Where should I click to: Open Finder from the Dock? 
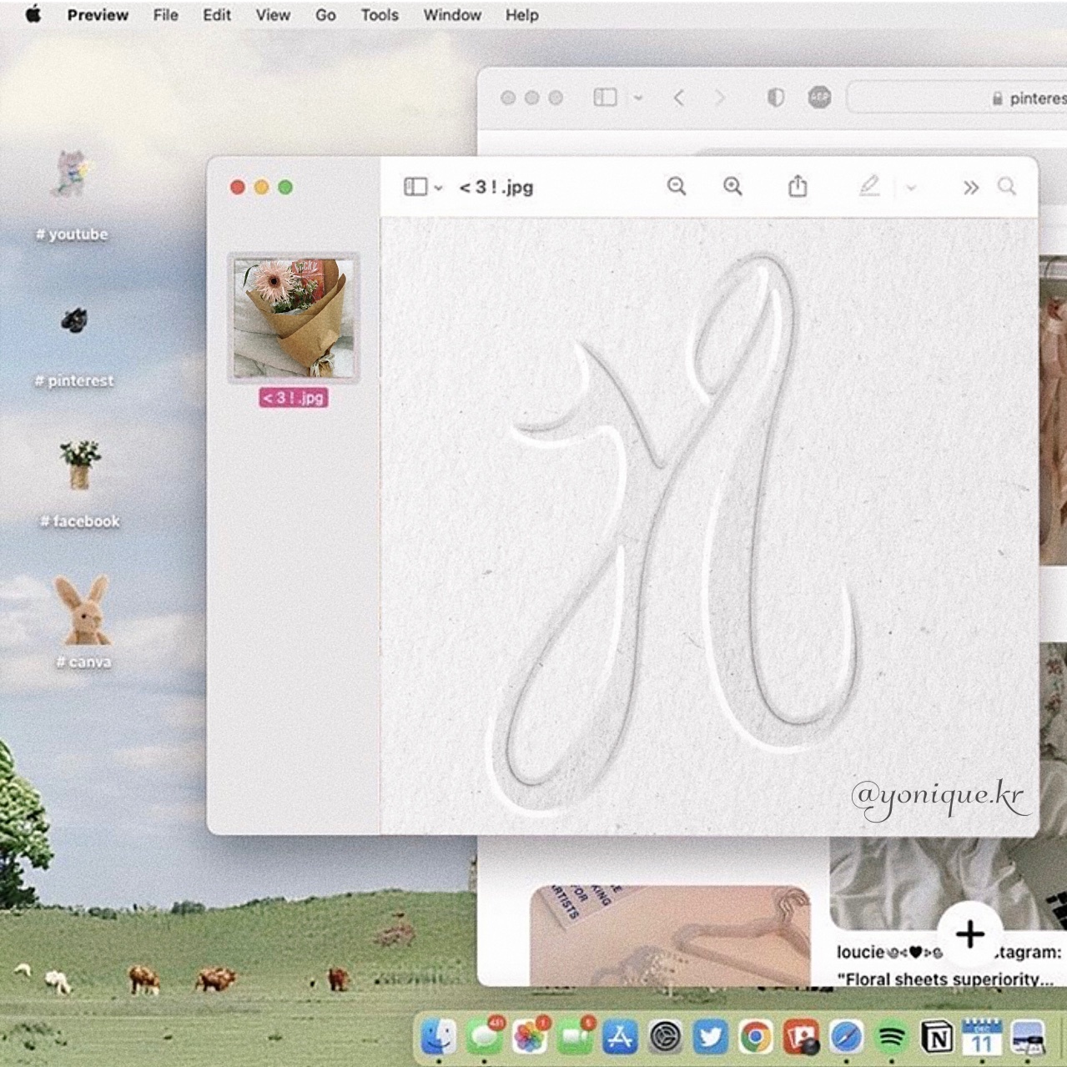(438, 1037)
